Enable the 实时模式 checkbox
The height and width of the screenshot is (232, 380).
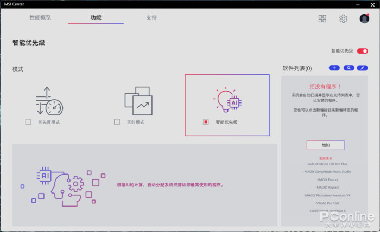(117, 122)
